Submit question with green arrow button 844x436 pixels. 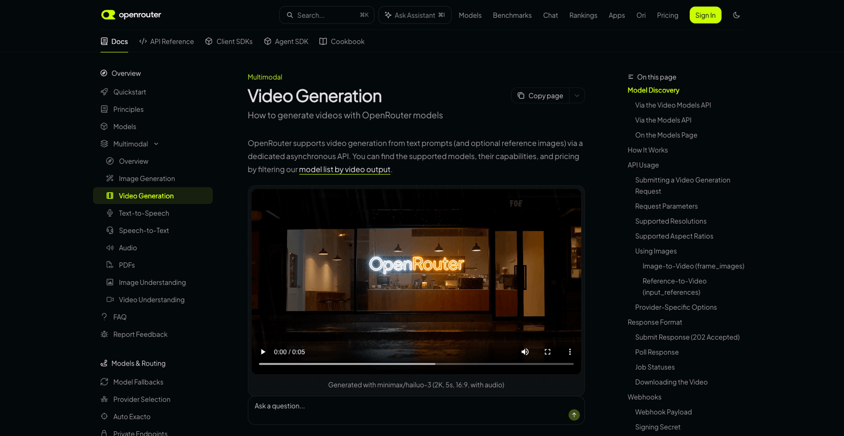574,415
